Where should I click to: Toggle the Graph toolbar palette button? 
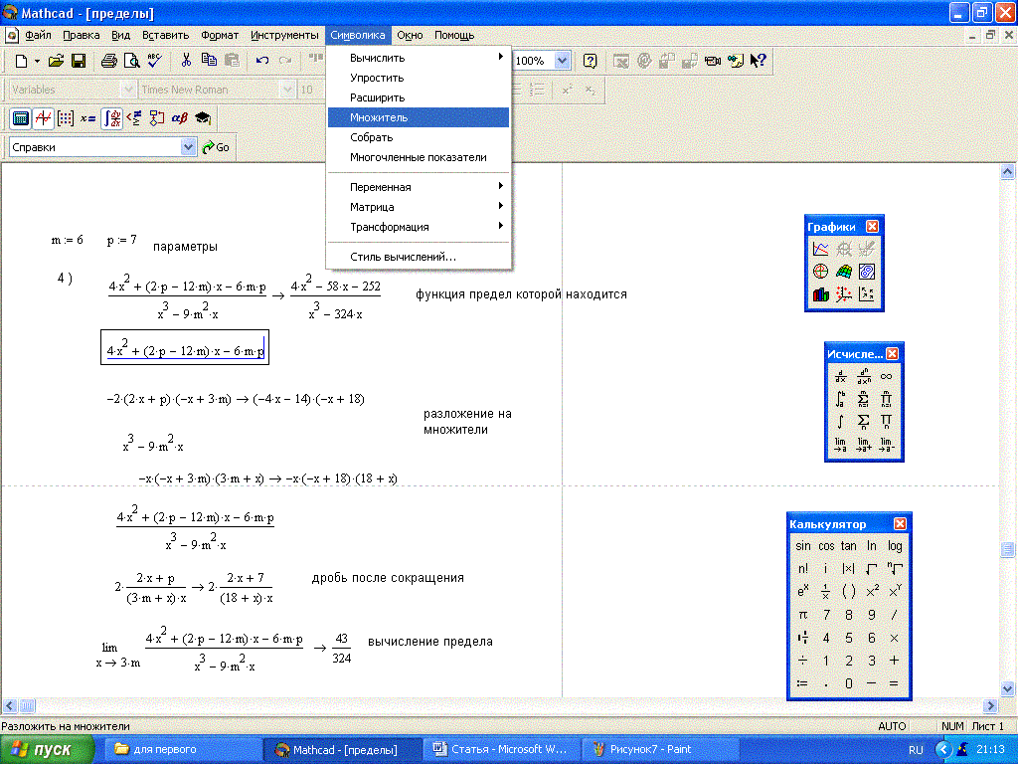pyautogui.click(x=43, y=118)
